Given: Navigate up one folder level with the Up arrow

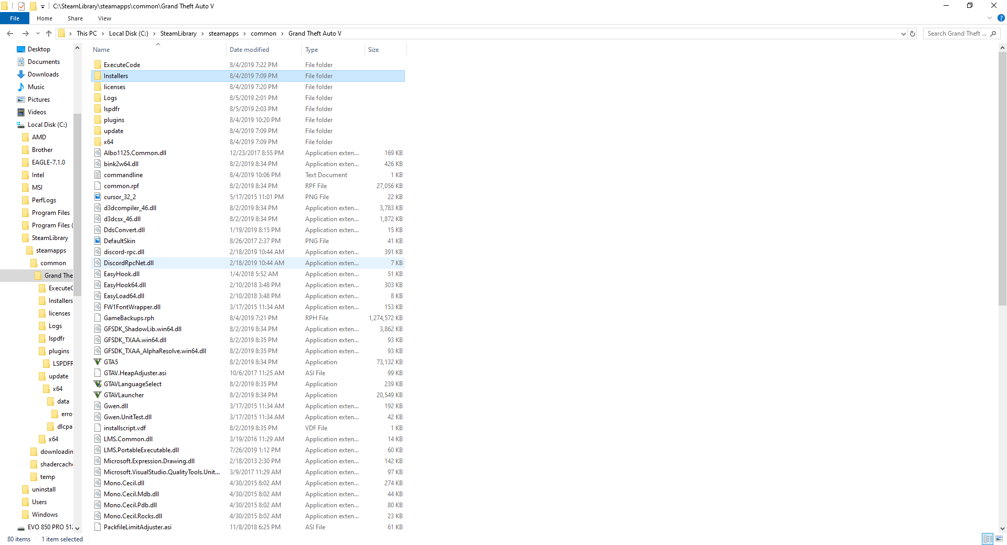Looking at the screenshot, I should (x=49, y=34).
